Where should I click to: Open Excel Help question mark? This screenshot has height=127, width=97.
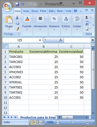pos(75,11)
